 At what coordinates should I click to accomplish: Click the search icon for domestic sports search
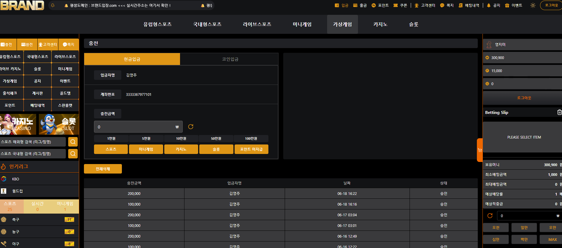click(73, 154)
